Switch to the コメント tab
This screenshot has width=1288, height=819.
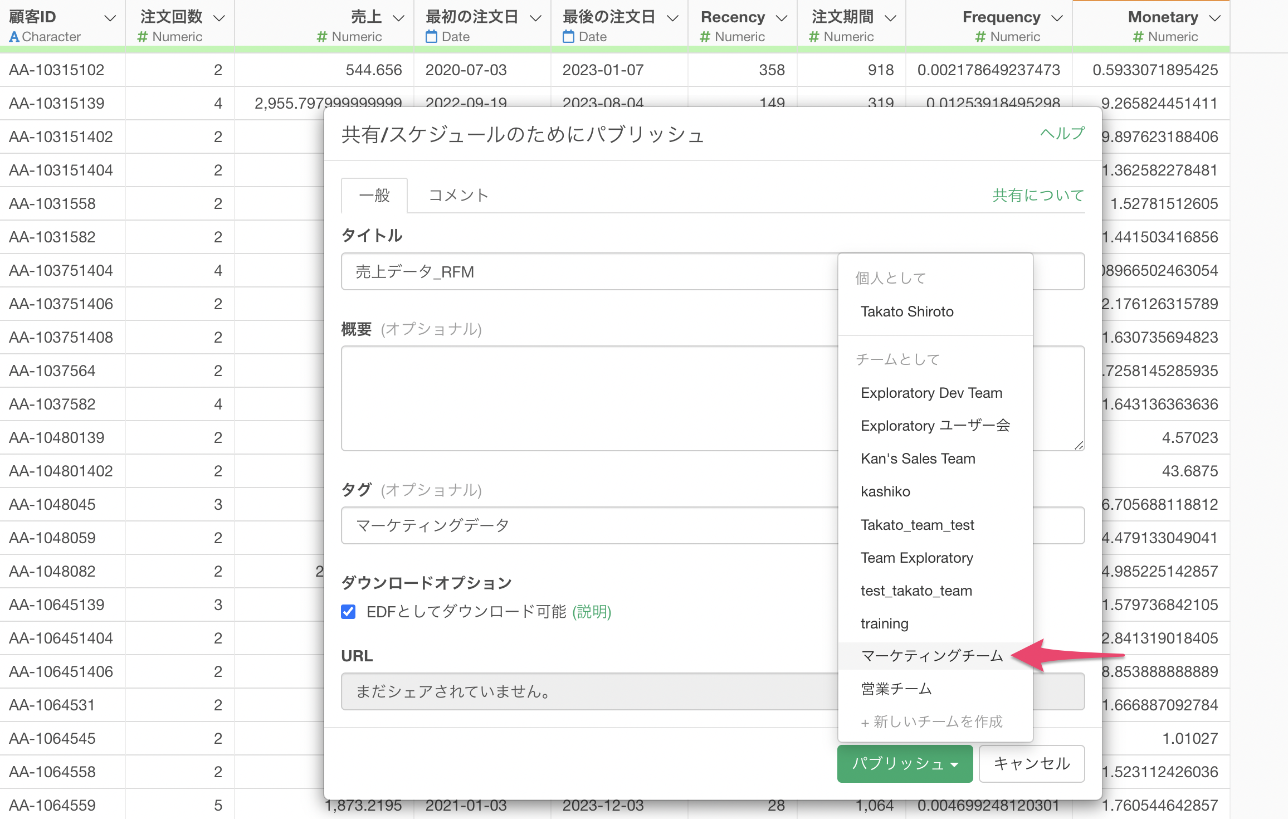[458, 196]
